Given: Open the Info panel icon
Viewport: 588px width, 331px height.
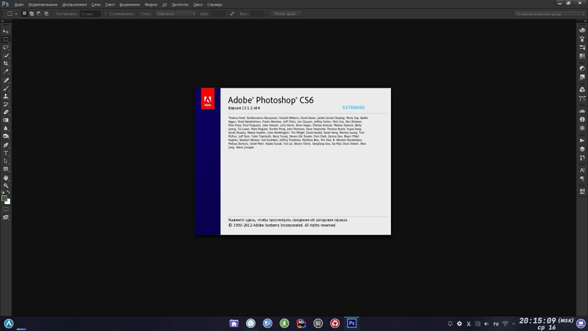Looking at the screenshot, I should pyautogui.click(x=582, y=120).
